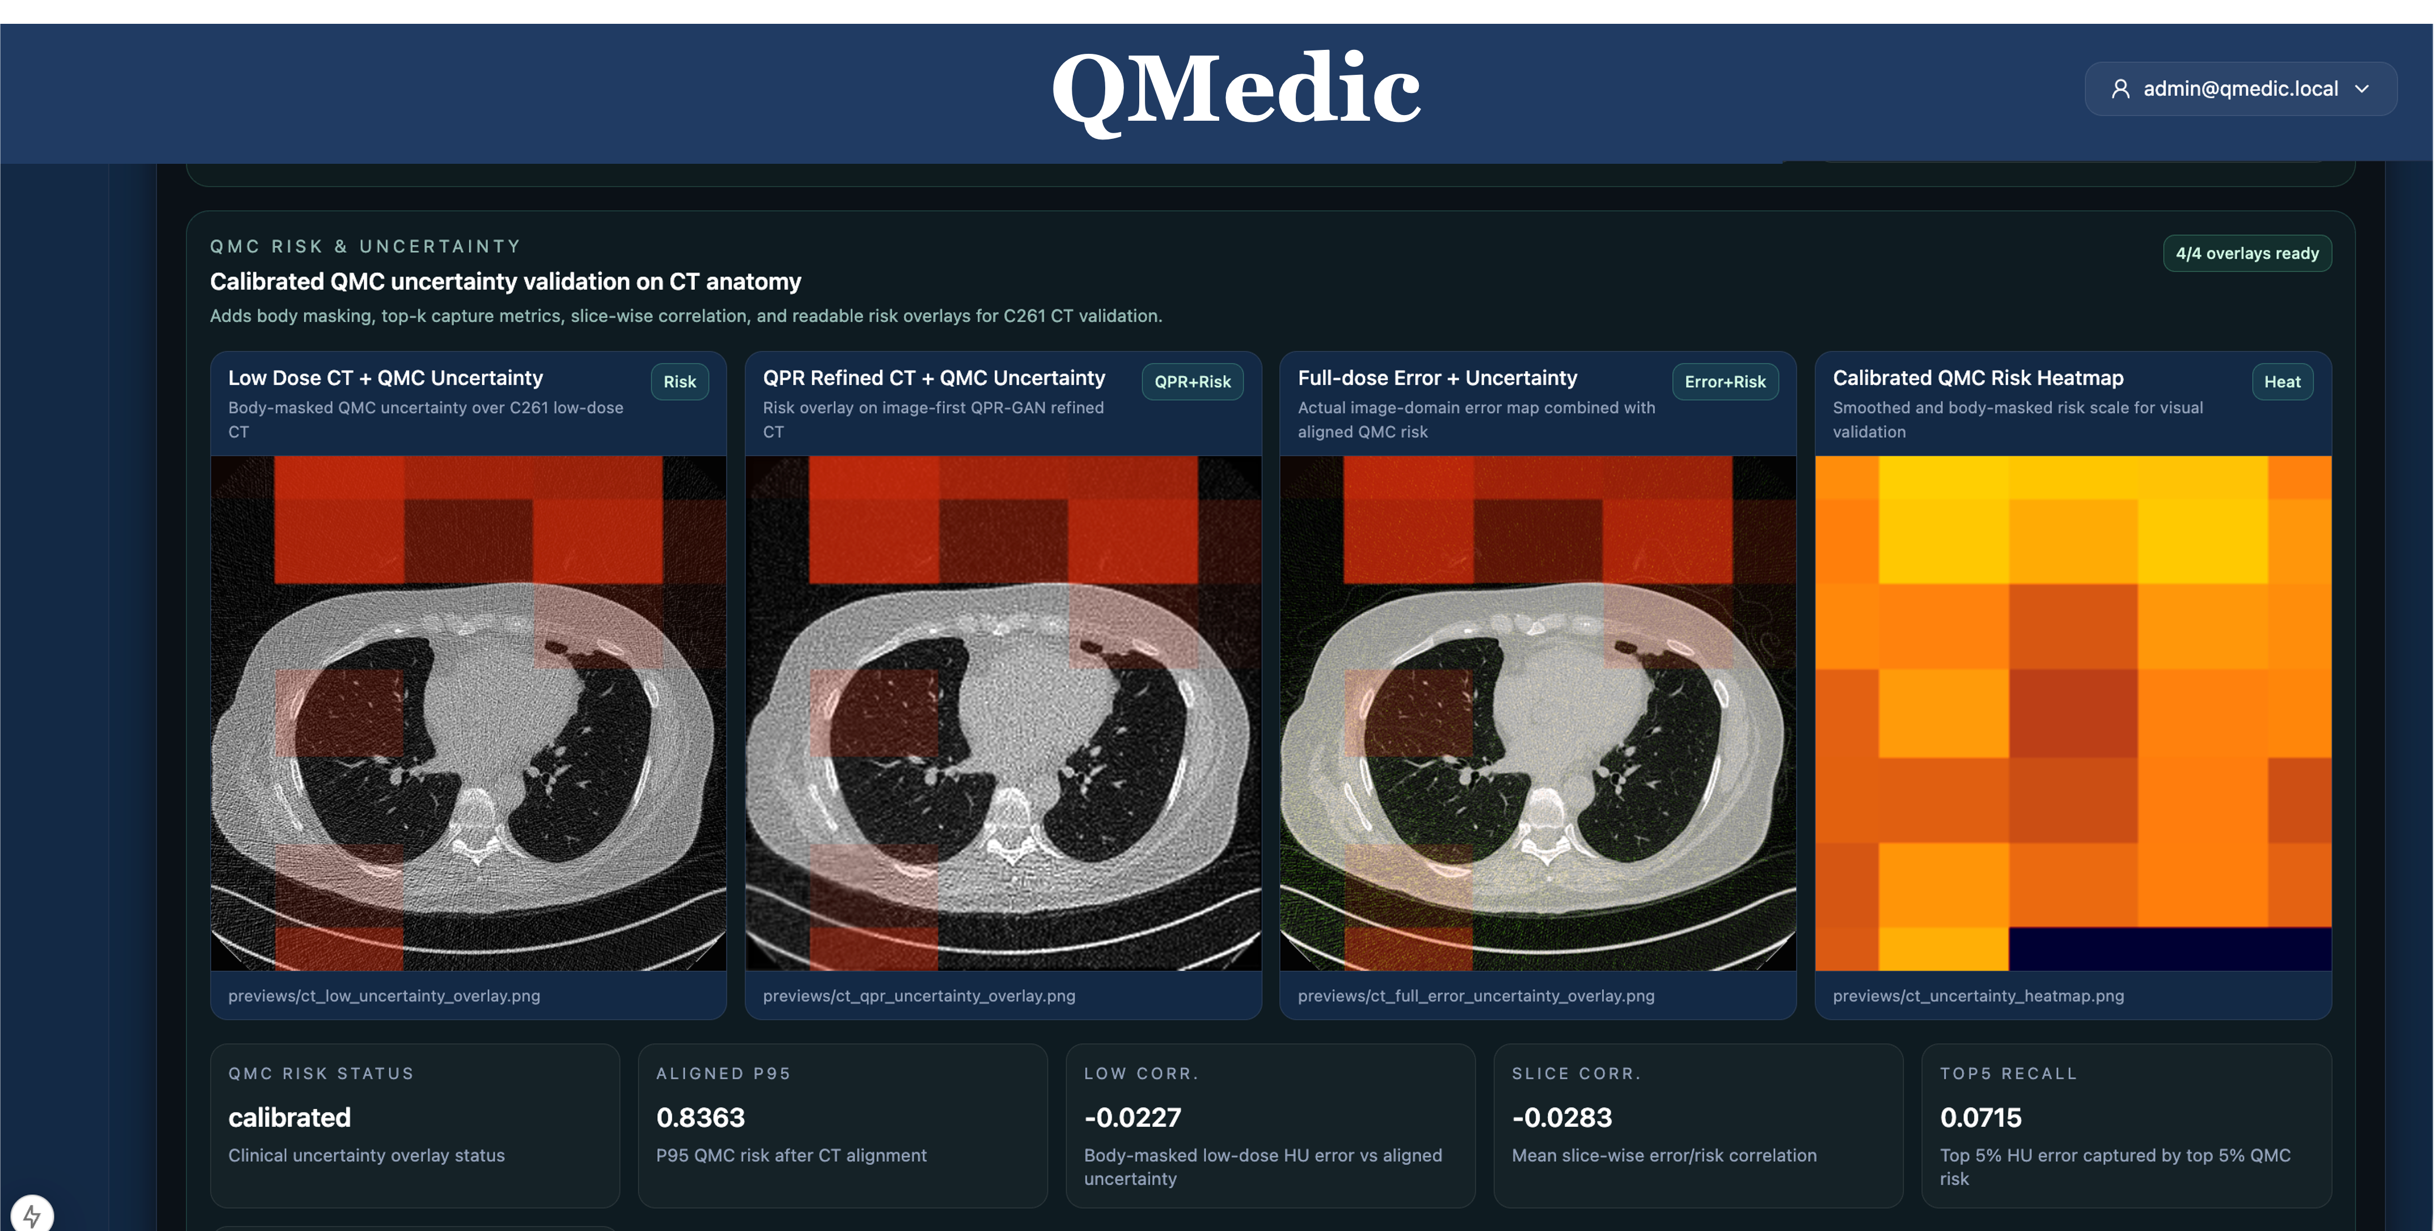Click the SLICE CORR. card label
Image resolution: width=2435 pixels, height=1231 pixels.
(1576, 1073)
